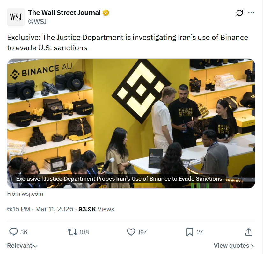The image size is (263, 254).
Task: Click the 197 likes count
Action: [142, 232]
